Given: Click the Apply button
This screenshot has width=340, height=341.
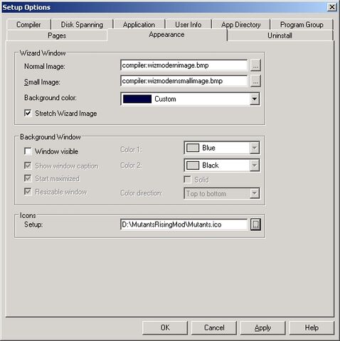Looking at the screenshot, I should pos(262,328).
